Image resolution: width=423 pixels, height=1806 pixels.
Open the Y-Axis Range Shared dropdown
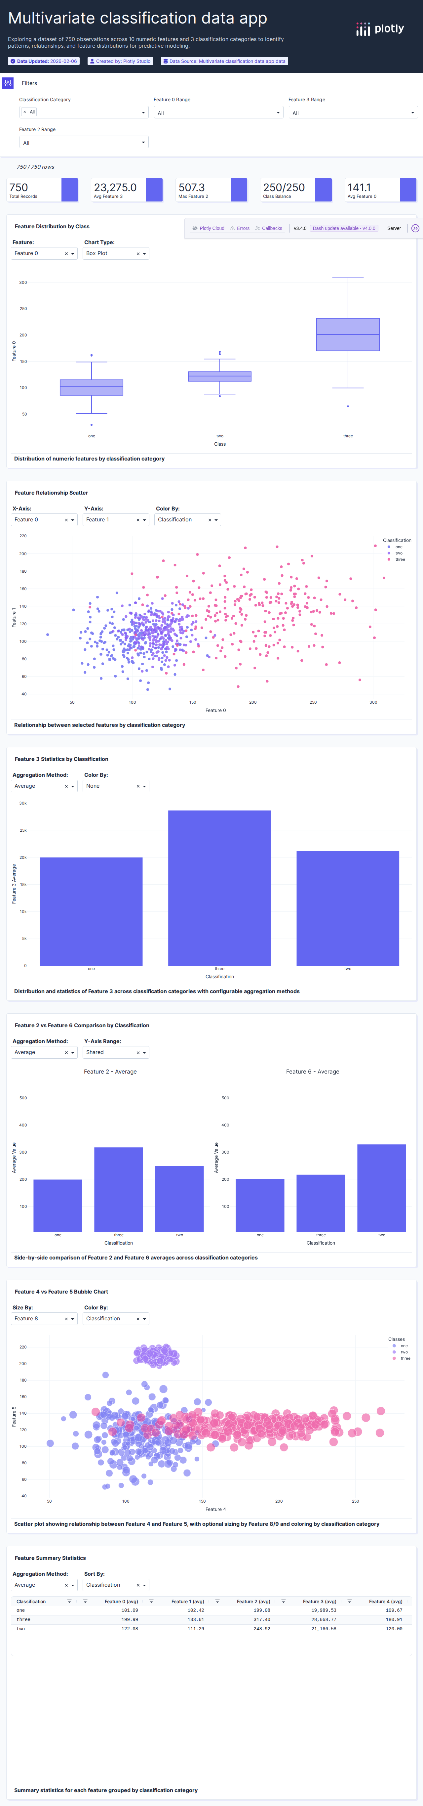point(116,1052)
